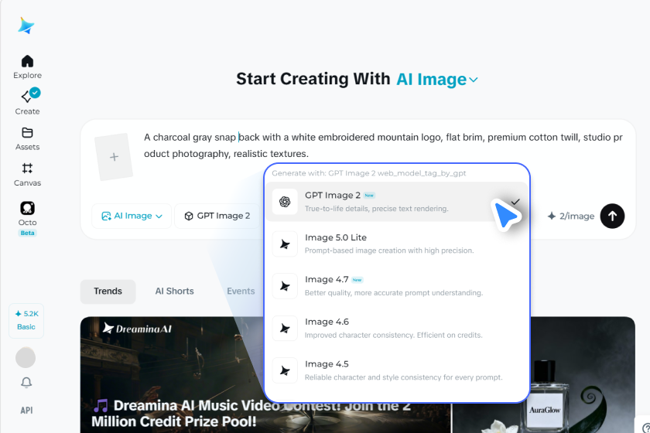Click the user profile avatar
650x433 pixels.
coord(26,357)
